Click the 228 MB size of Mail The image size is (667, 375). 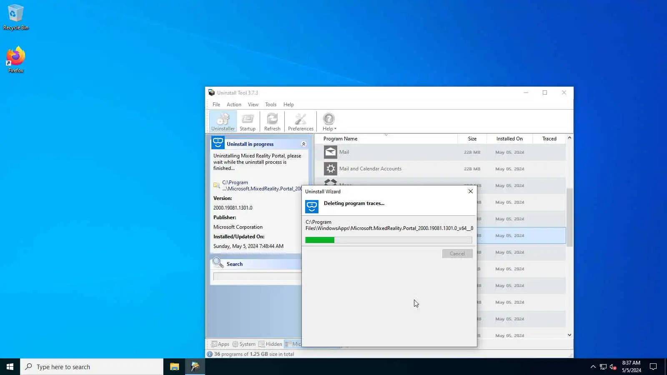[x=472, y=152]
